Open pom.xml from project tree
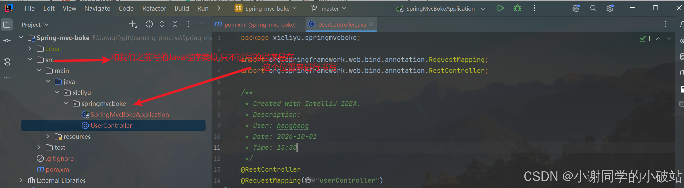Viewport: 684px width, 188px height. (x=58, y=169)
